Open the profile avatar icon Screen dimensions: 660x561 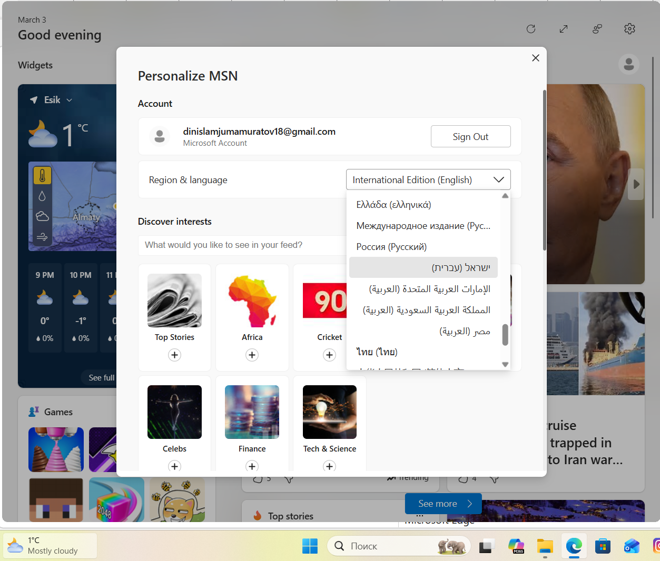click(x=629, y=64)
